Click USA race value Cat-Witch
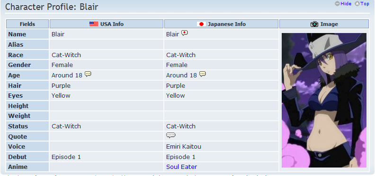 (x=66, y=55)
